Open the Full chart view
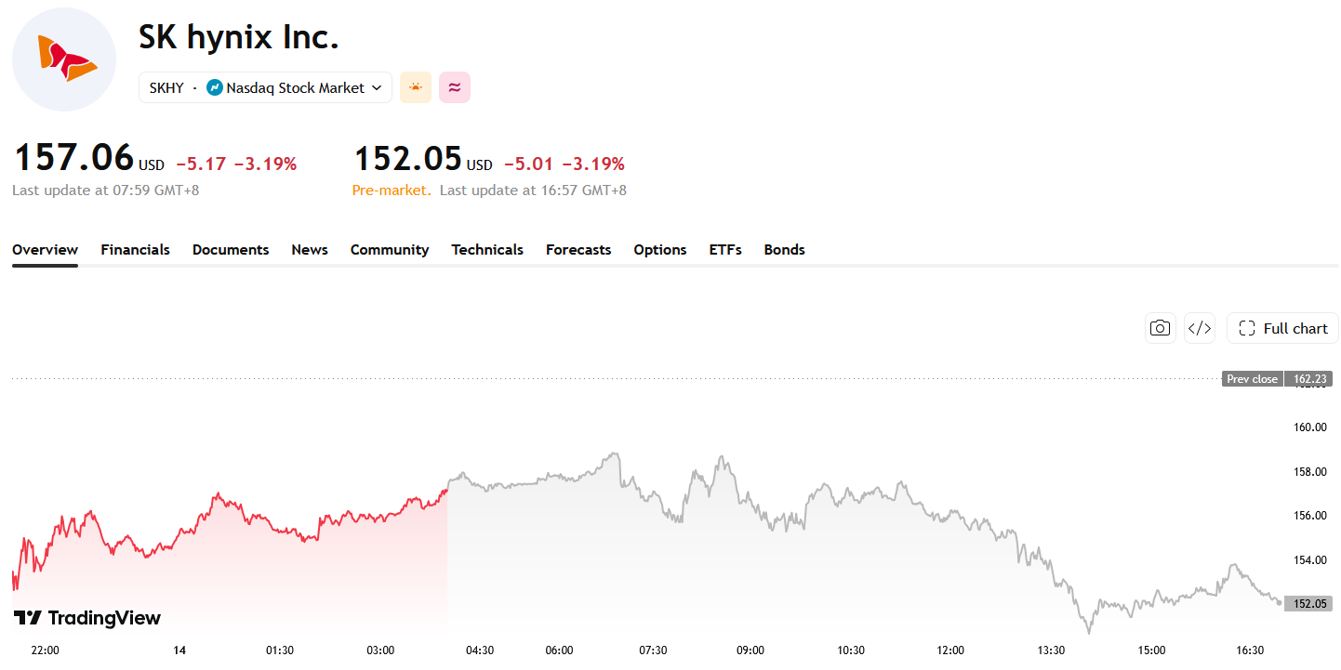The height and width of the screenshot is (670, 1341). (x=1282, y=328)
